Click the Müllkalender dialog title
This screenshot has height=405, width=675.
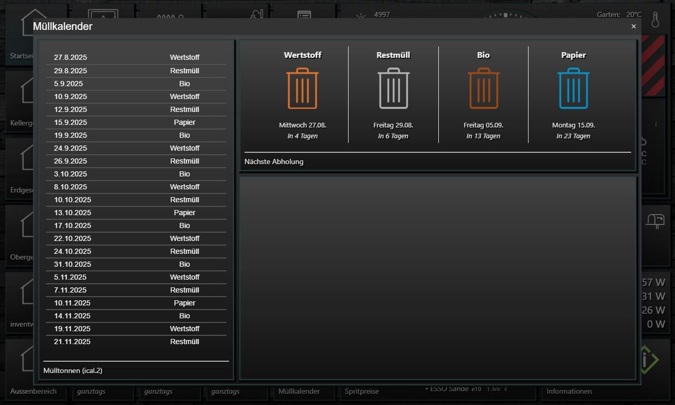63,26
